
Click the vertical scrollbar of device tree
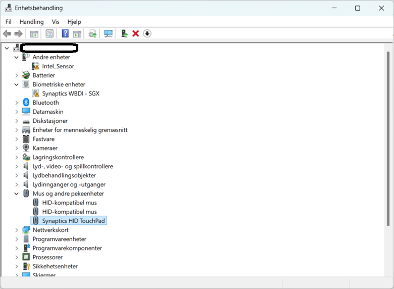coord(388,138)
